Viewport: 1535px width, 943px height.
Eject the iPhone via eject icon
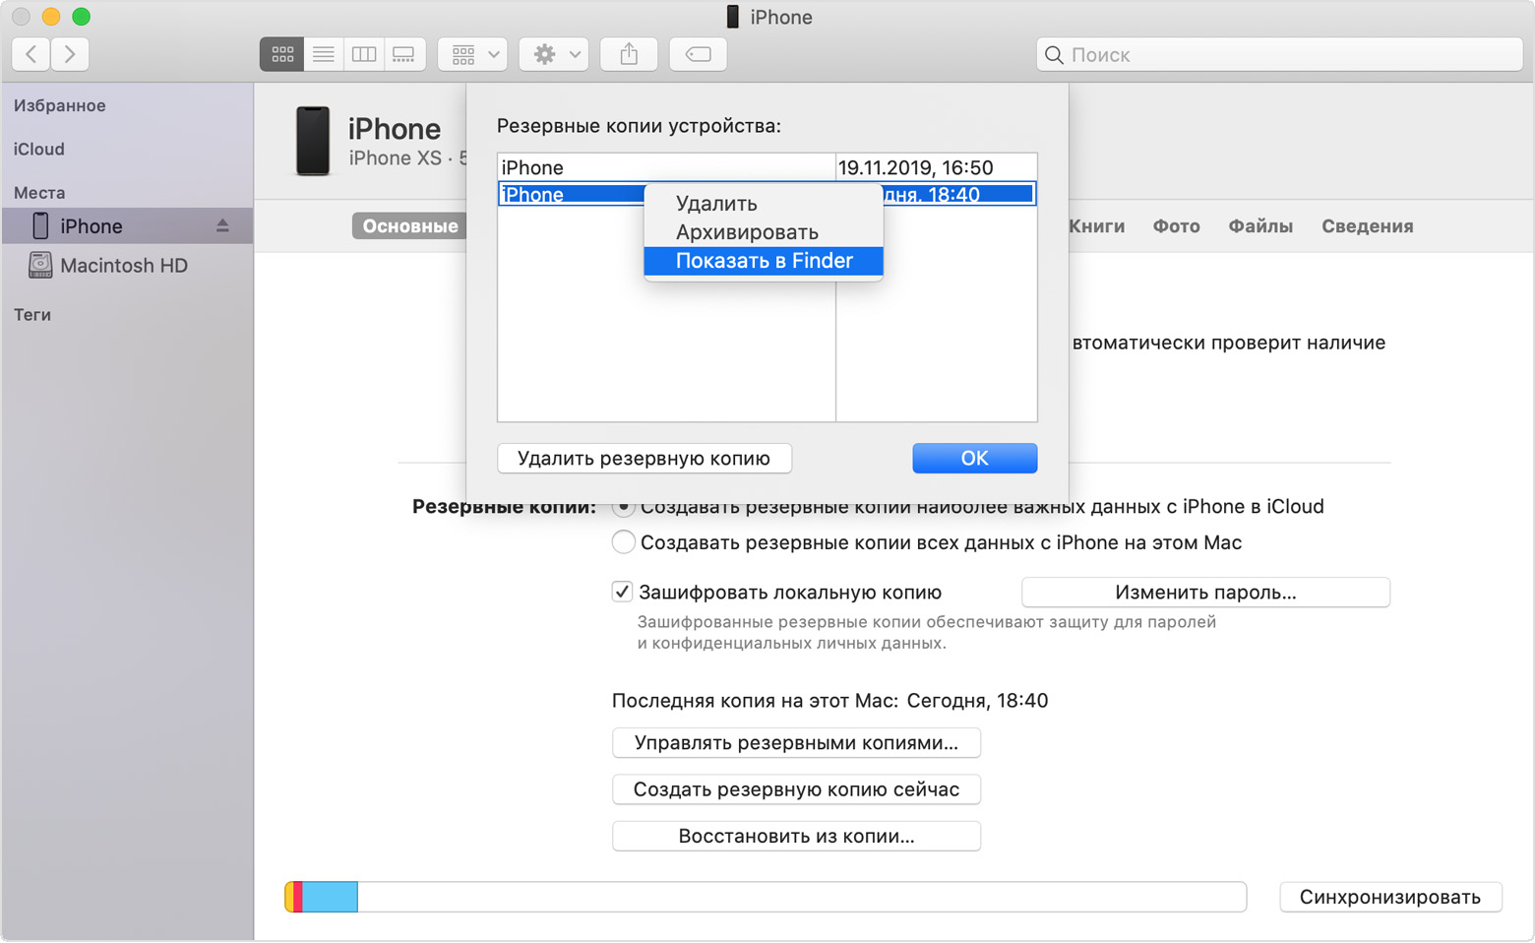pyautogui.click(x=222, y=225)
